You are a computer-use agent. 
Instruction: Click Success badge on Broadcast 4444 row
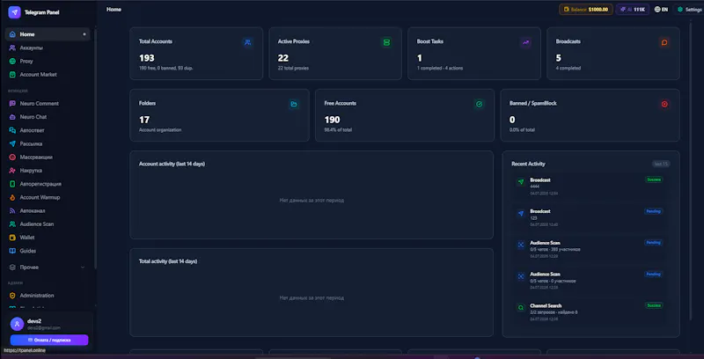pyautogui.click(x=654, y=179)
